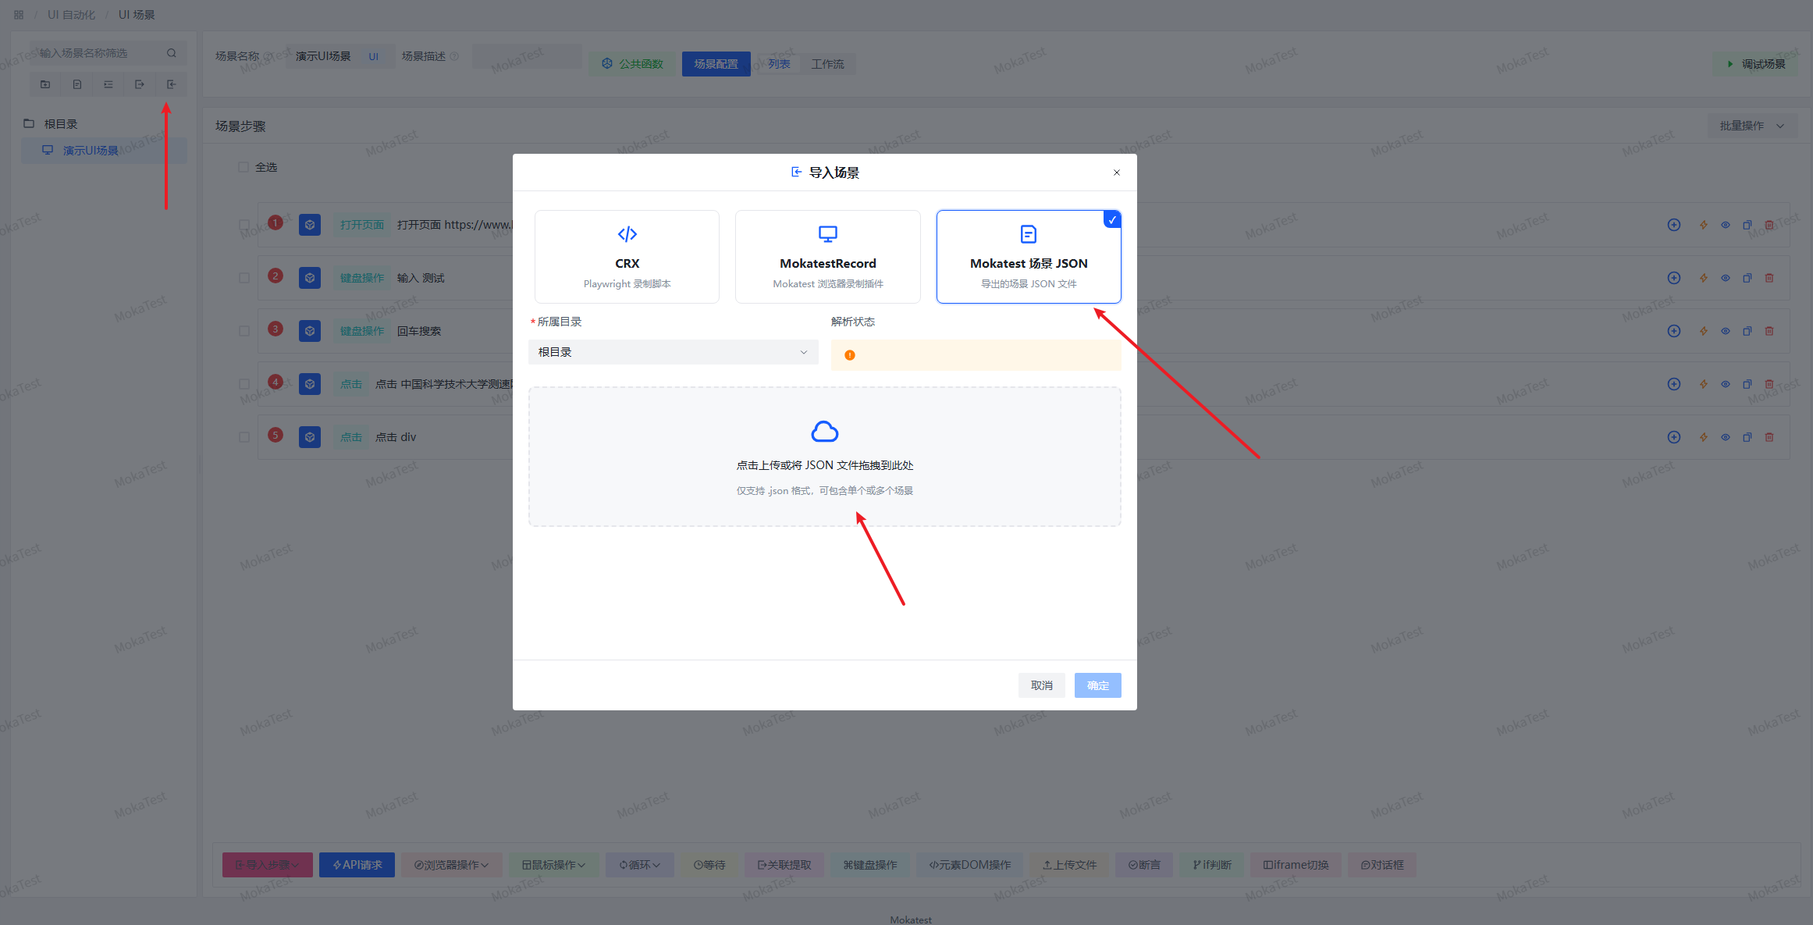Delete step 1 with its trash icon
This screenshot has width=1813, height=925.
1769,225
